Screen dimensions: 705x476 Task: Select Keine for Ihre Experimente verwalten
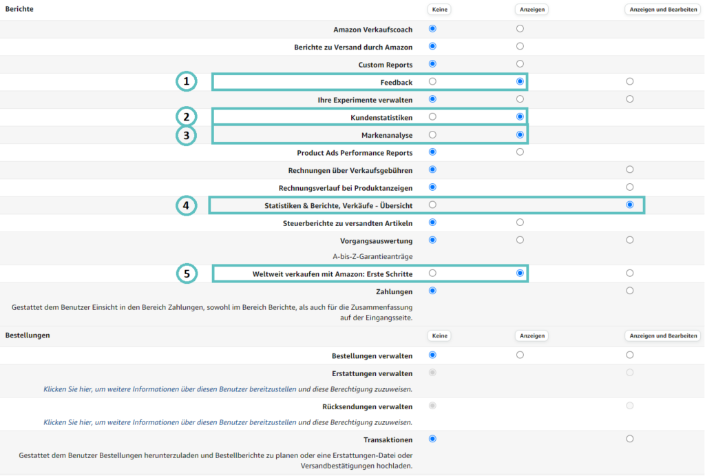[432, 99]
